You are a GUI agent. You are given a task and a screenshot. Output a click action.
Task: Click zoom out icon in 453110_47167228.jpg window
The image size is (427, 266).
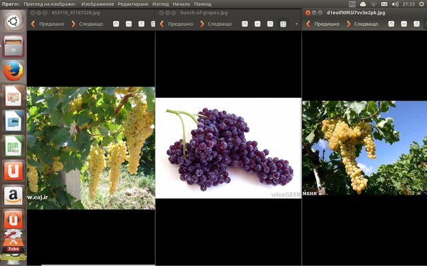pos(128,24)
